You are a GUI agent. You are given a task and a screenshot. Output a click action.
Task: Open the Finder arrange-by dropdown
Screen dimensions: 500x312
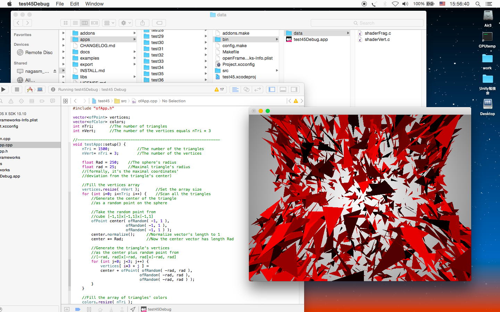pyautogui.click(x=109, y=23)
